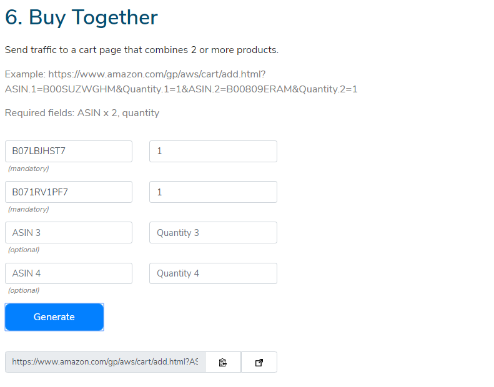Click the optional label under ASIN 4
Screen dimensions: 494x387
(x=24, y=291)
